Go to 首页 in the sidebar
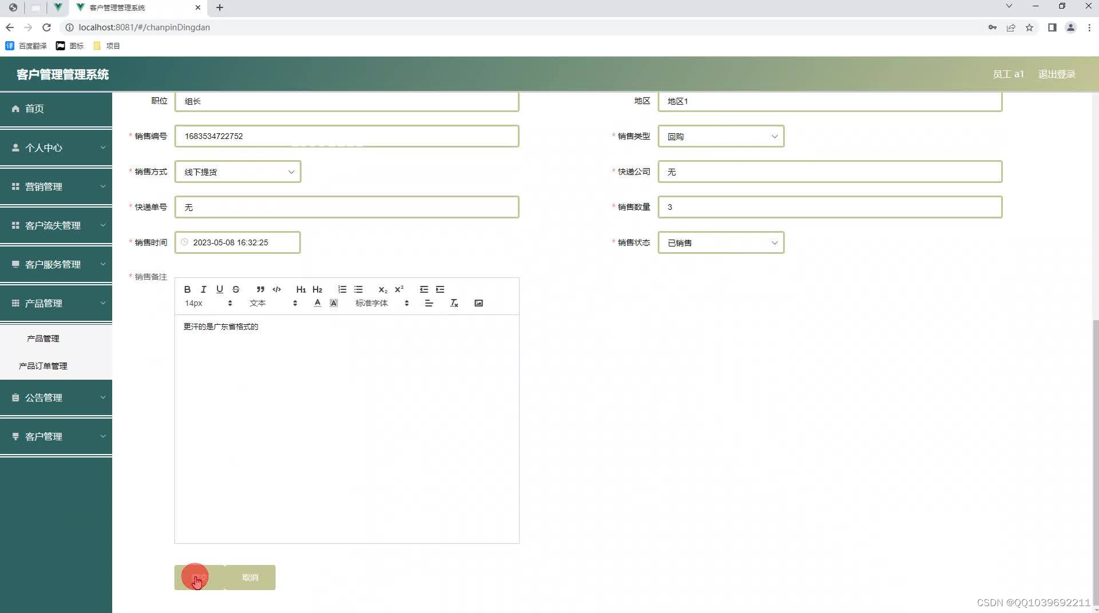The width and height of the screenshot is (1099, 613). point(56,109)
